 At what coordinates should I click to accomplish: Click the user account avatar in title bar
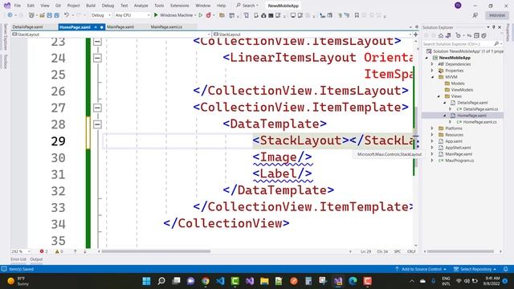(458, 6)
